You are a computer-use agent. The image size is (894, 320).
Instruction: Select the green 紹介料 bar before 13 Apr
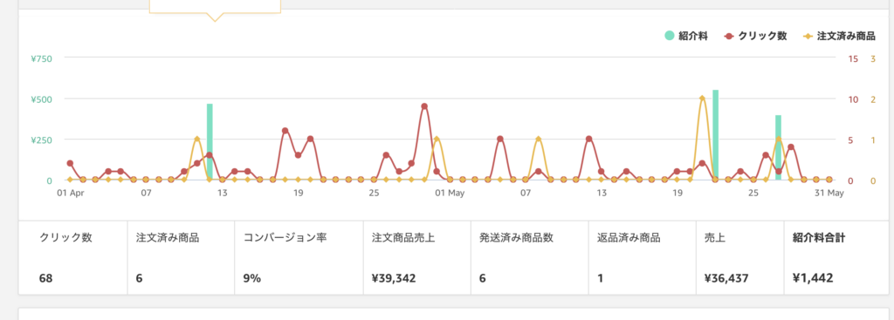pos(210,142)
